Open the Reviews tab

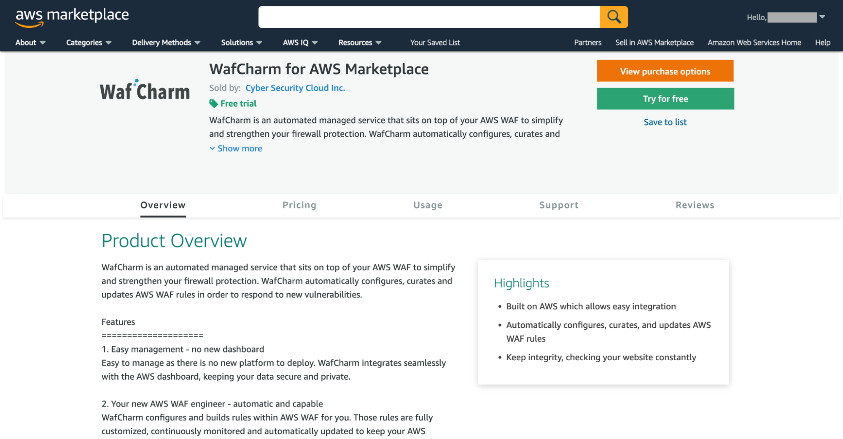(695, 205)
